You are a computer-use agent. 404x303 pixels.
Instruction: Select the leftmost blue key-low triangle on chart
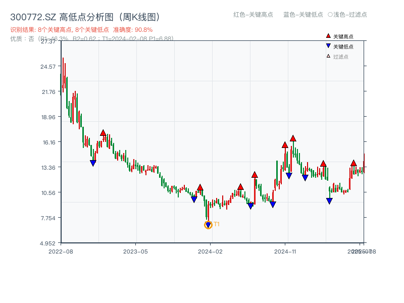coord(93,163)
